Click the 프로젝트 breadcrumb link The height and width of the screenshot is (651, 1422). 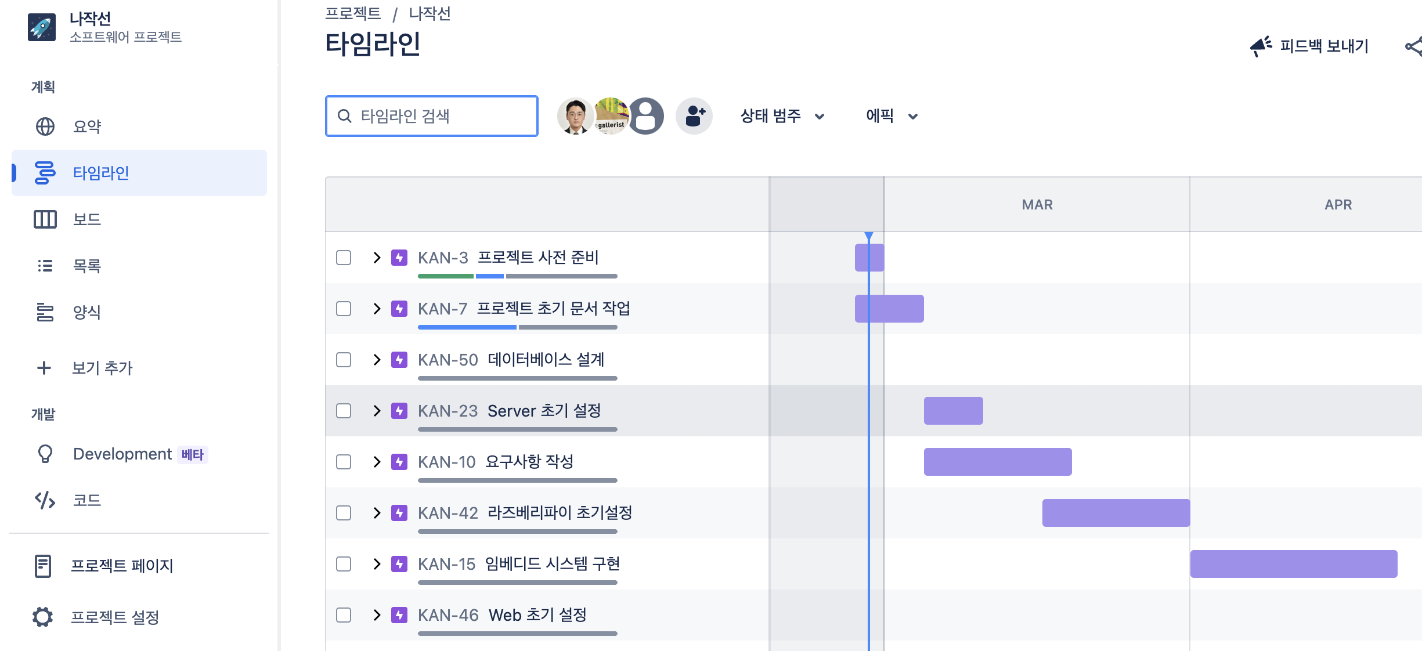pos(353,13)
